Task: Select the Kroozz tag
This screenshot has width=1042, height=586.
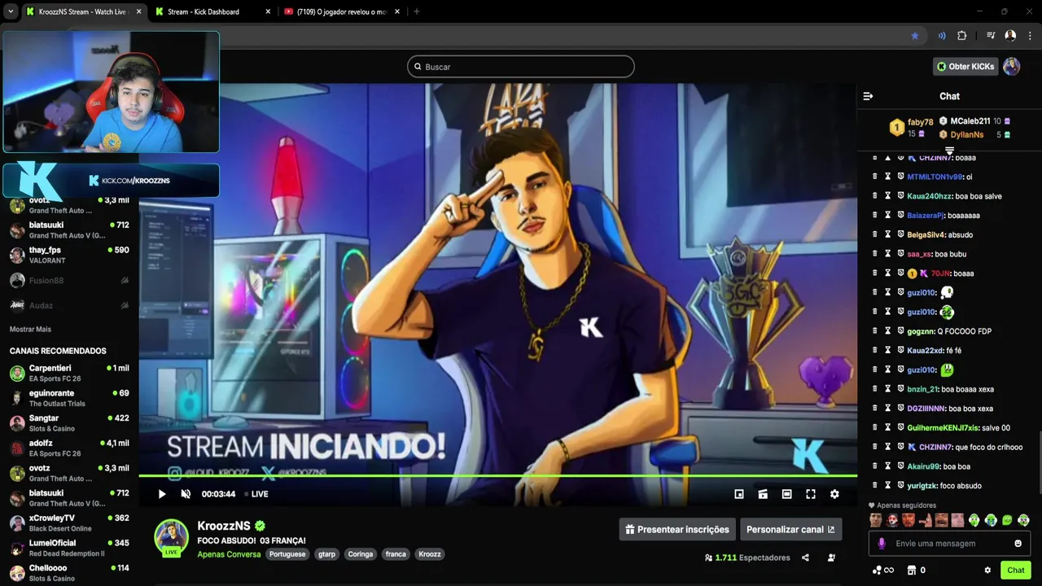Action: pos(430,554)
